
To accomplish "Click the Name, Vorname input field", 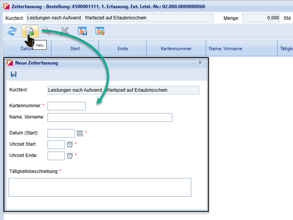I will 109,117.
